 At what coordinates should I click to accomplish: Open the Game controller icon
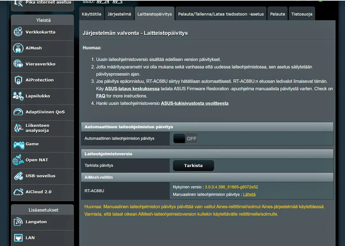[18, 144]
